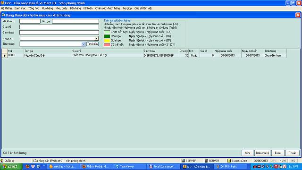Open the Chăm sóc khách hàng menu
Screen dimensions: 302x170
(108, 8)
